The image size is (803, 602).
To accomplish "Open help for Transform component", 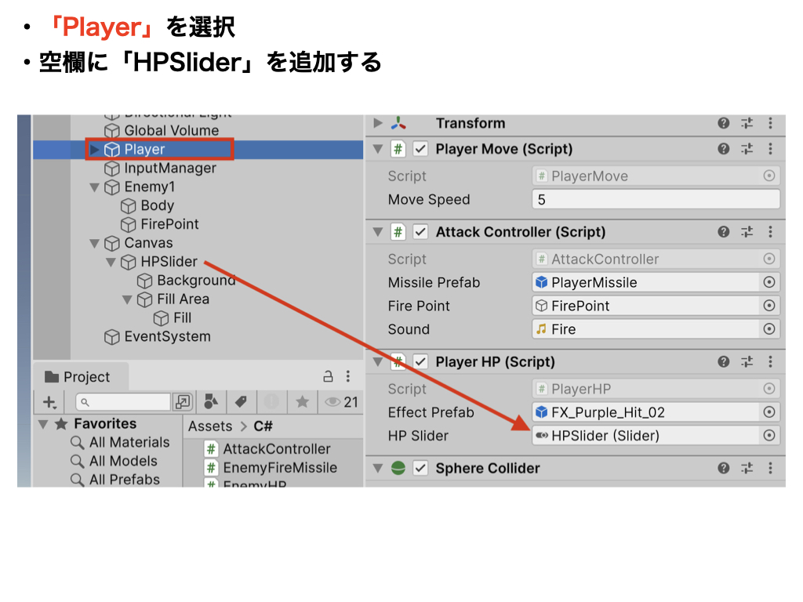I will [723, 123].
